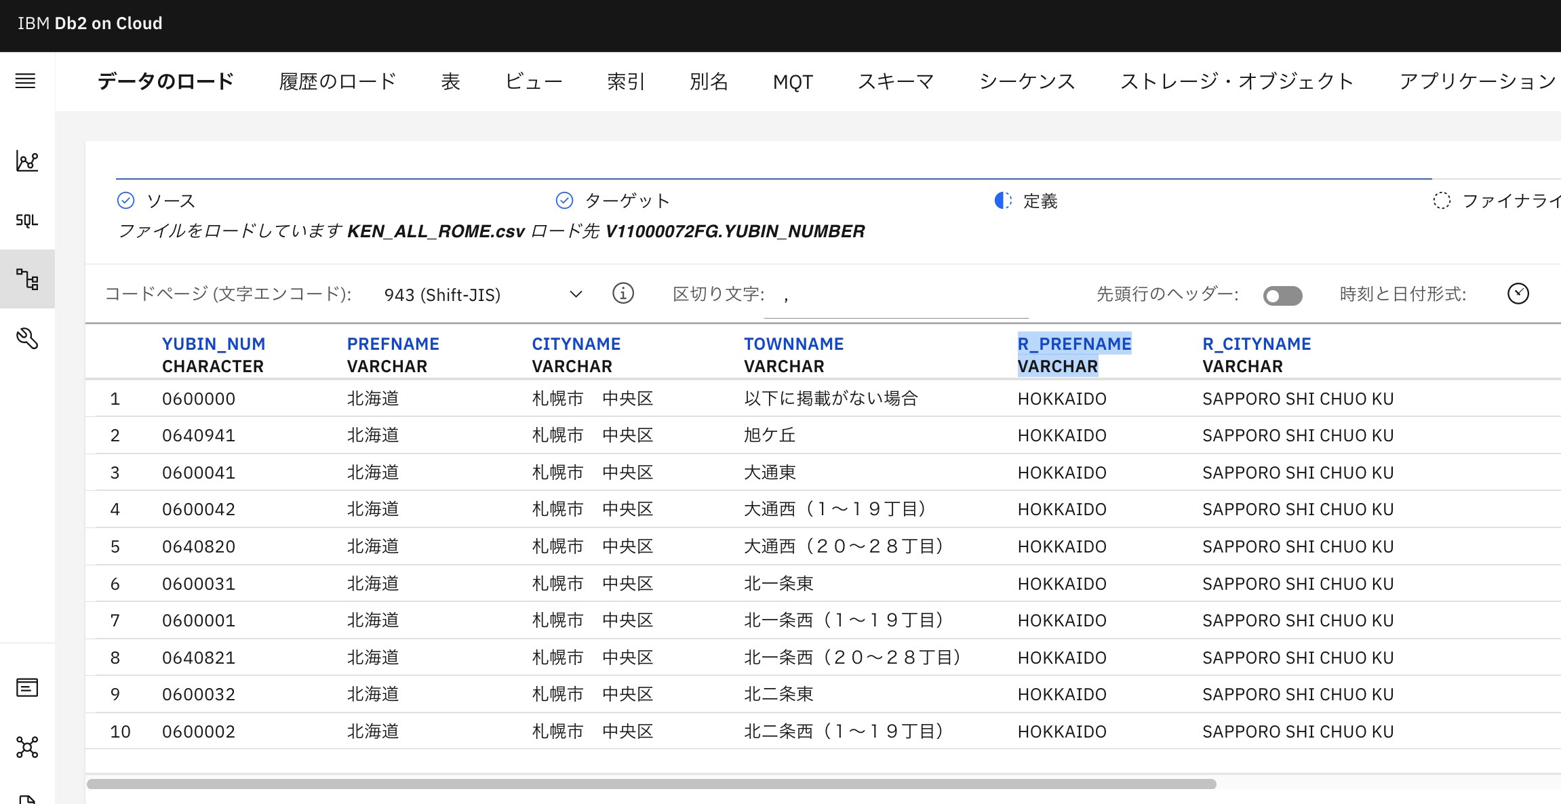Show the code page info tooltip
Image resolution: width=1561 pixels, height=804 pixels.
tap(623, 294)
